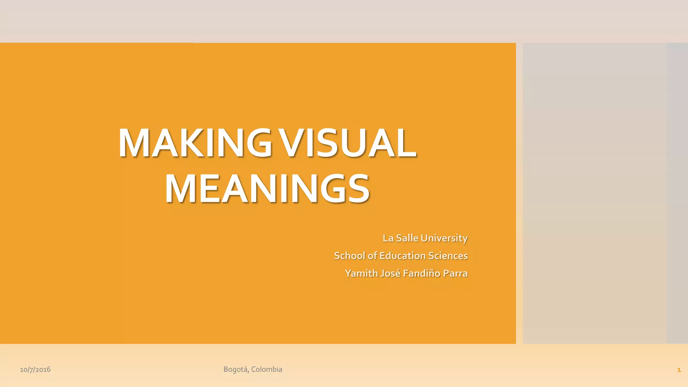Click the word Parra in the author name

(455, 273)
